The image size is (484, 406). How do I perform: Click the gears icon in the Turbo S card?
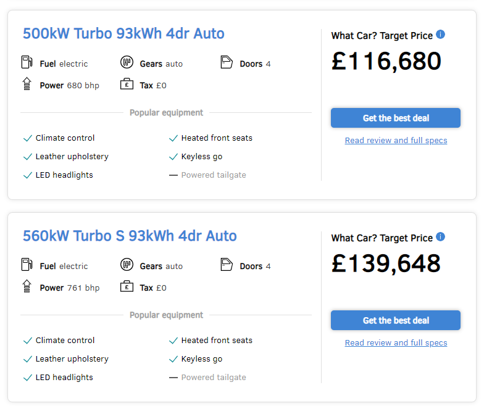point(127,264)
